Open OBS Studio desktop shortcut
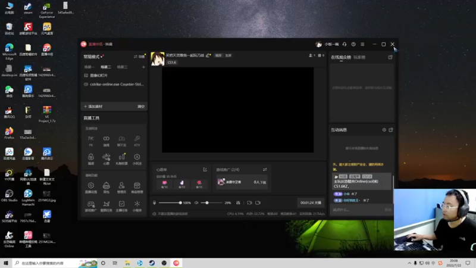The width and height of the screenshot is (476, 268). [9, 196]
